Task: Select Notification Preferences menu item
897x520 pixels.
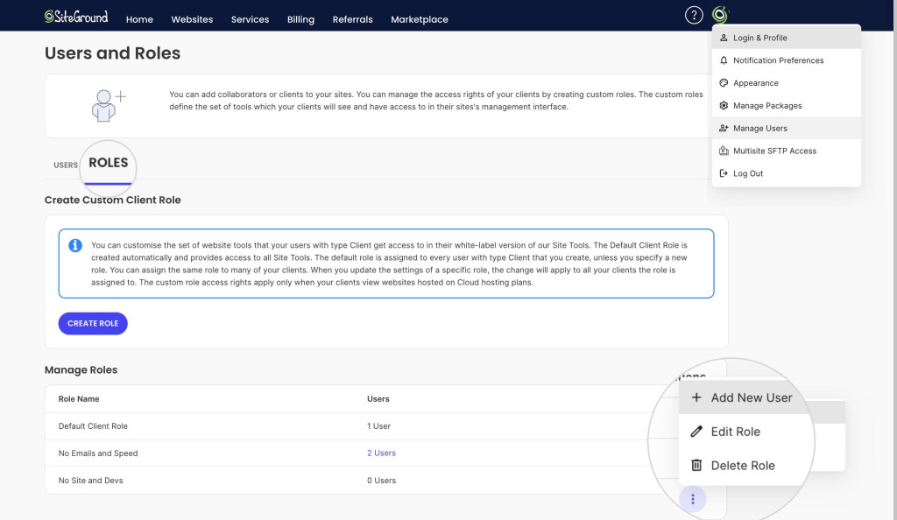Action: tap(786, 60)
